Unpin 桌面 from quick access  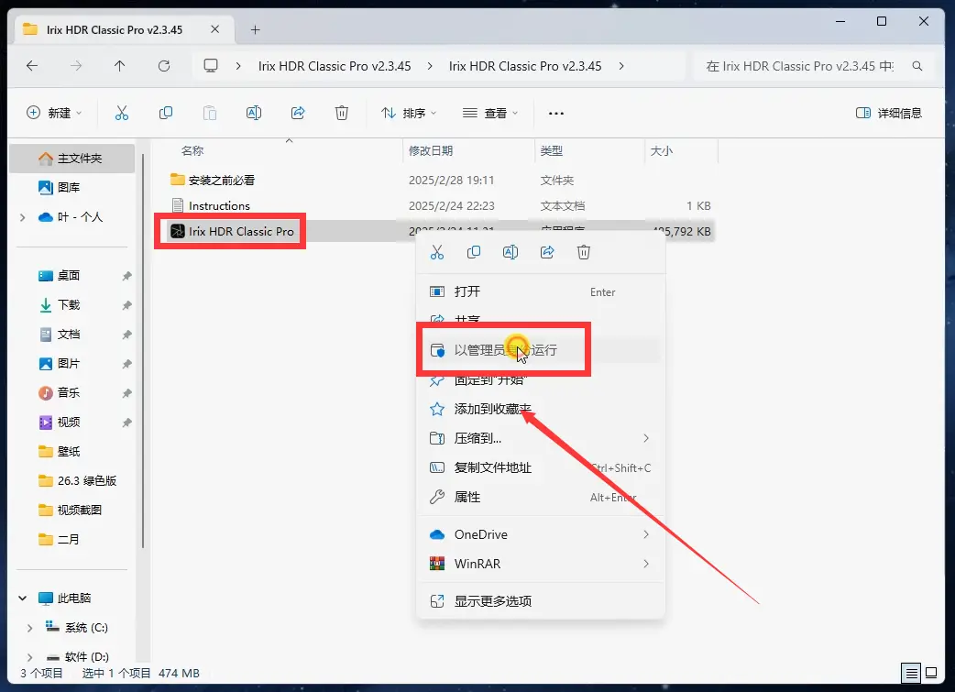[126, 276]
